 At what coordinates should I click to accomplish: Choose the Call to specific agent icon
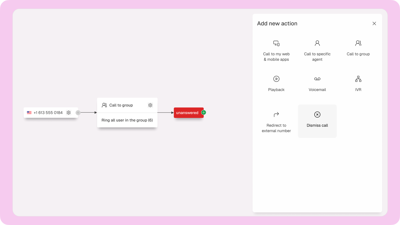[317, 43]
